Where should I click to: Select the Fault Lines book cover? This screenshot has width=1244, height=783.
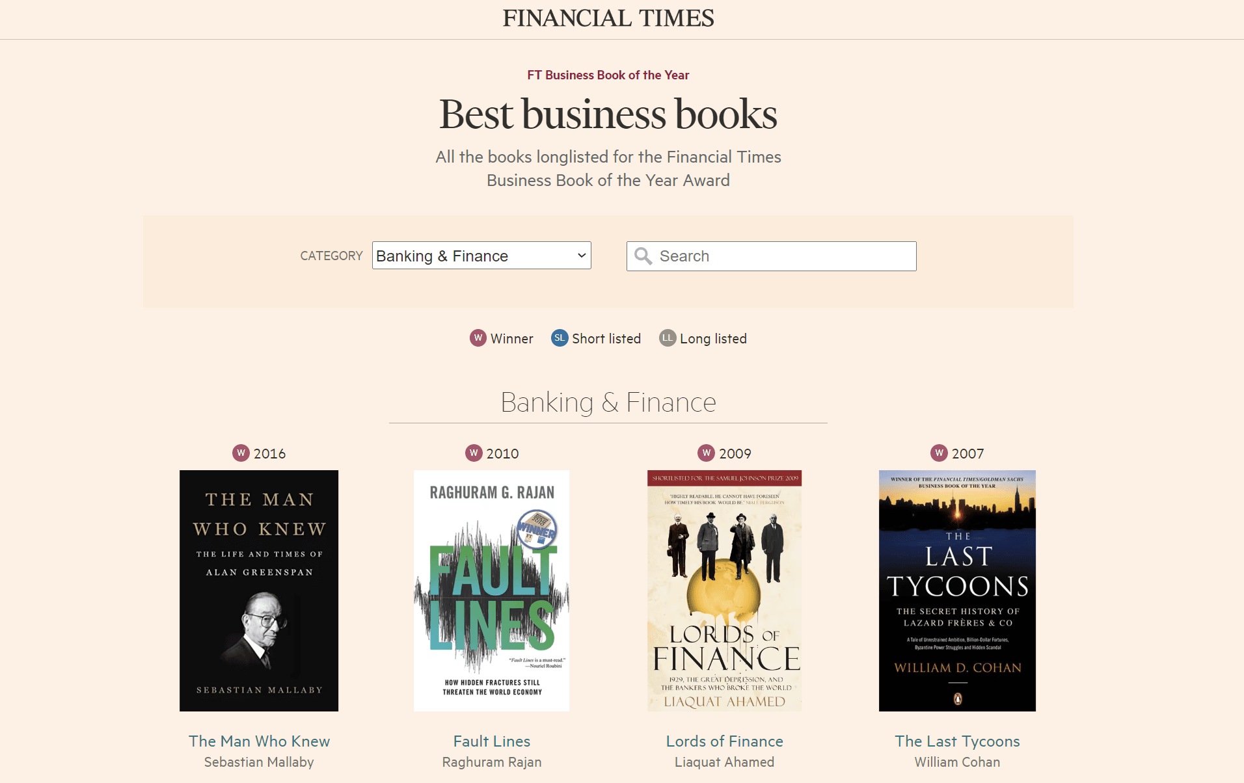[492, 591]
